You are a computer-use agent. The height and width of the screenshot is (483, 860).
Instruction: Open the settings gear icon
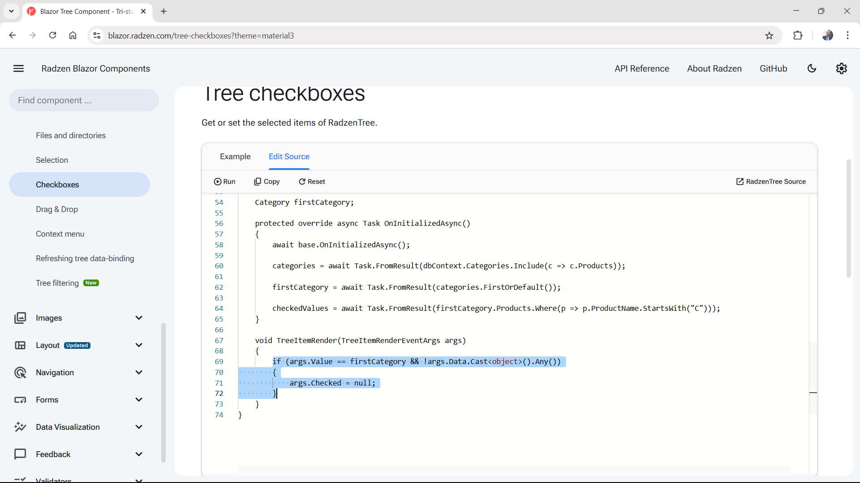[x=841, y=68]
